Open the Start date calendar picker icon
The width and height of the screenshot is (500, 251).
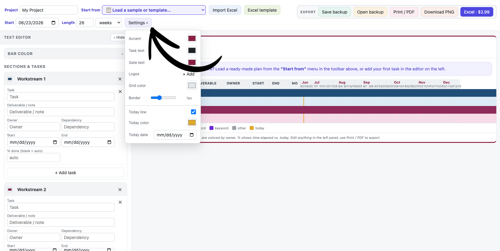pos(53,23)
